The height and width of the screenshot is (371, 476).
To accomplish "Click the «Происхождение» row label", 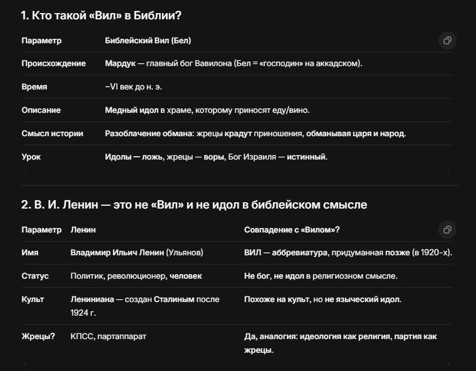I will click(x=54, y=63).
